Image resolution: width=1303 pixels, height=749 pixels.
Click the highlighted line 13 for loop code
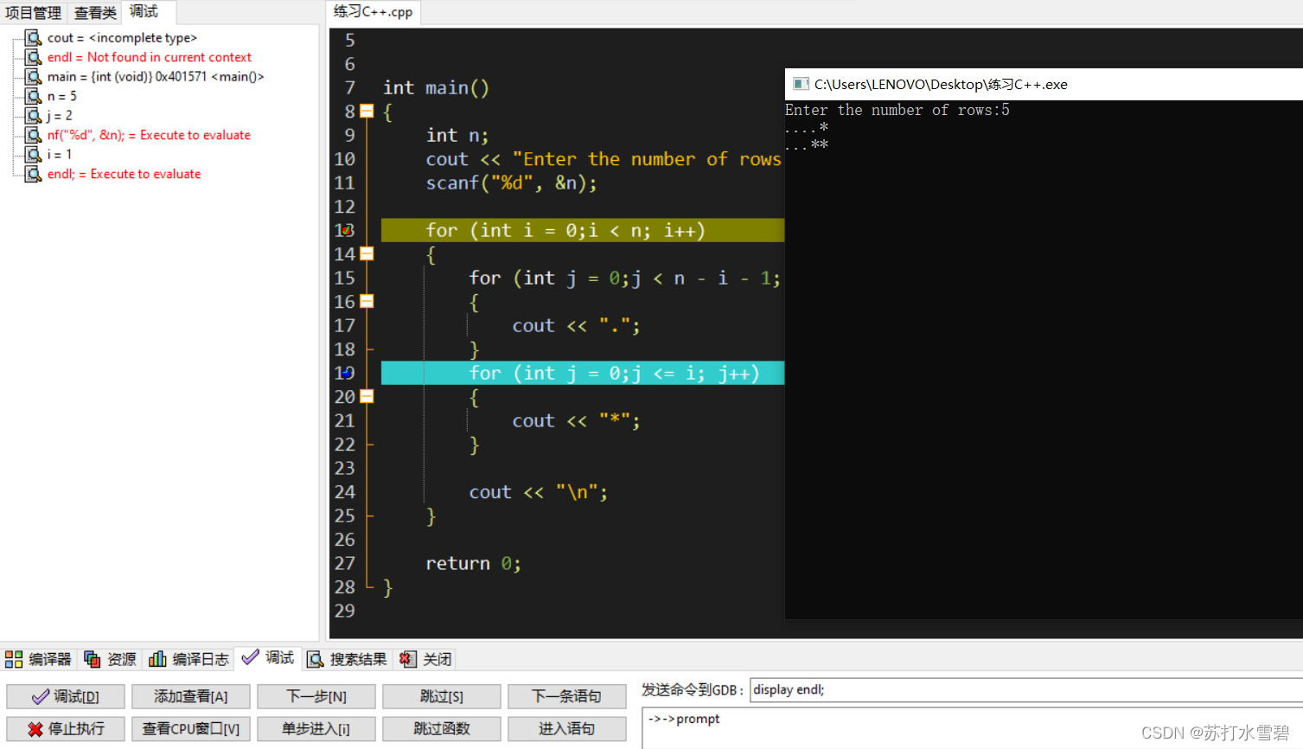click(x=583, y=230)
